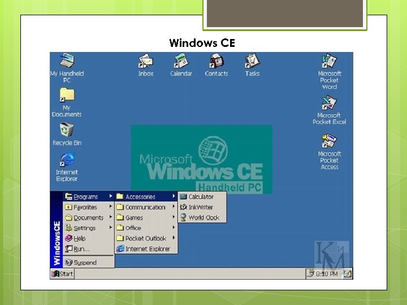This screenshot has height=305, width=407.
Task: Select Games in Programs submenu
Action: [146, 217]
